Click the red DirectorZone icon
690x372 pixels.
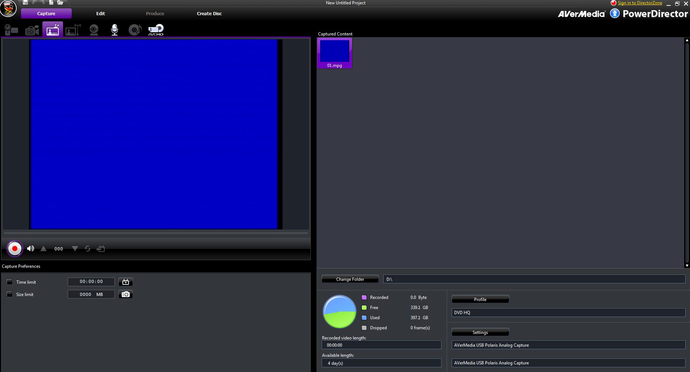click(614, 3)
